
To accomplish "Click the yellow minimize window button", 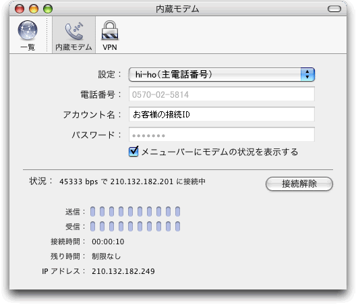I will 34,9.
